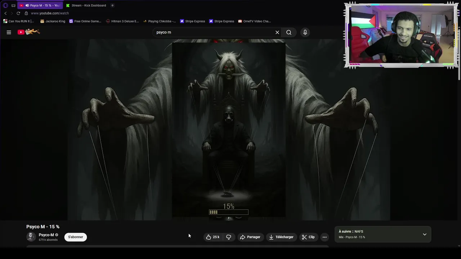Focus the www.youtube.com/watch address bar
The height and width of the screenshot is (259, 461).
[x=50, y=13]
